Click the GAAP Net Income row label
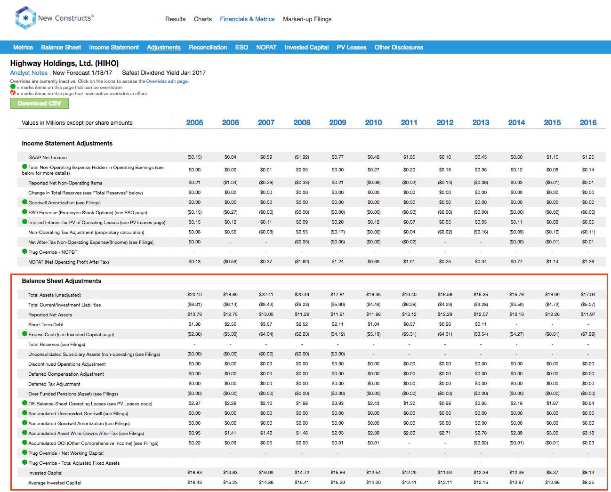611x492 pixels. coord(48,157)
